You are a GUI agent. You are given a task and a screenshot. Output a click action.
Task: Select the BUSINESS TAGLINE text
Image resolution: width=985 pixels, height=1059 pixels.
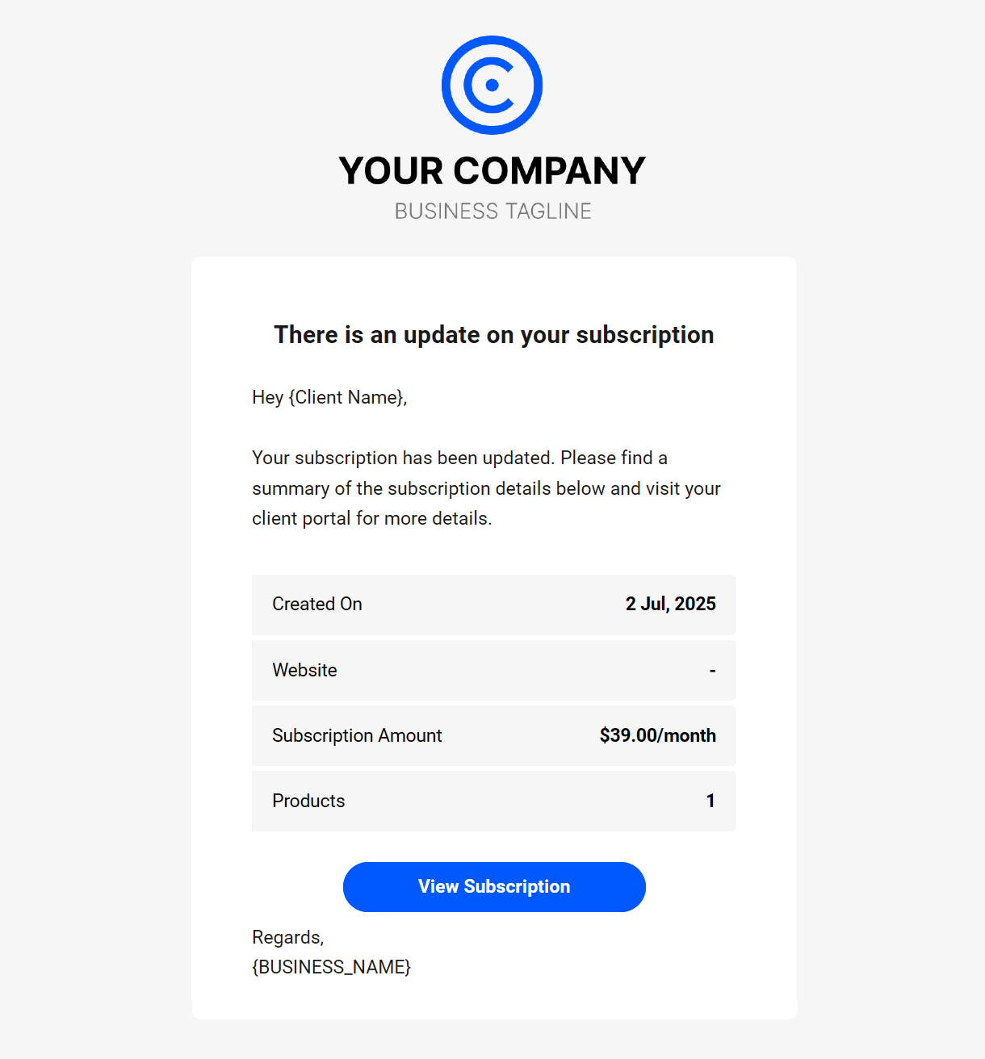coord(492,211)
